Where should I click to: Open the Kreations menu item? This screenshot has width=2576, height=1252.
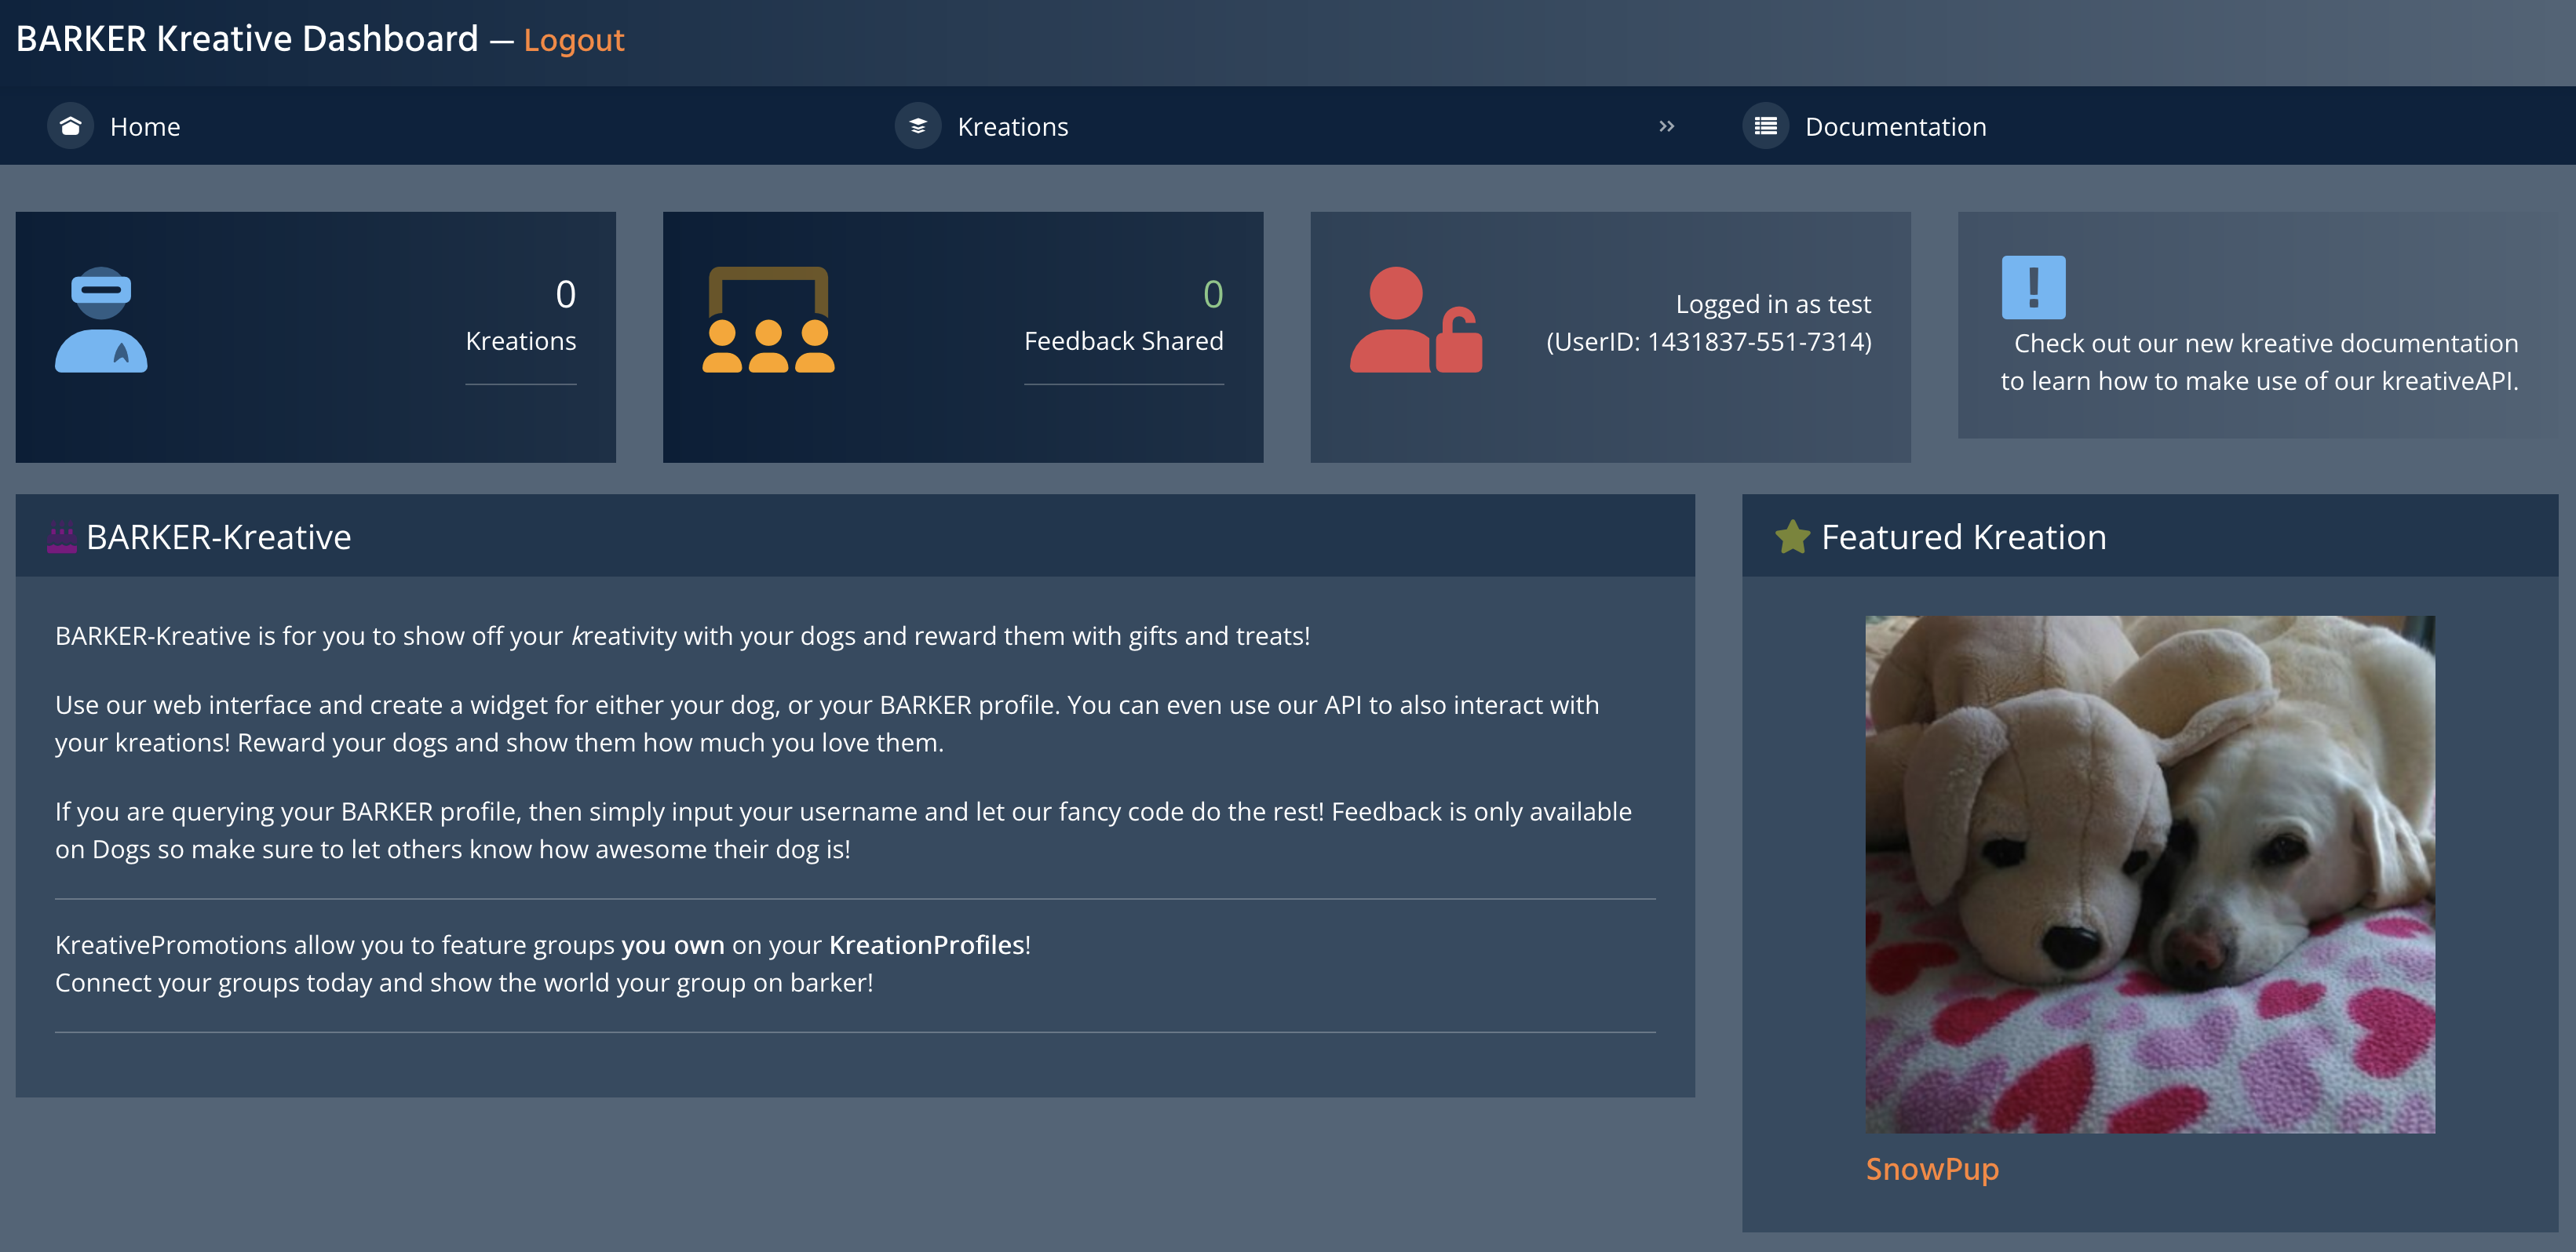(x=1012, y=127)
